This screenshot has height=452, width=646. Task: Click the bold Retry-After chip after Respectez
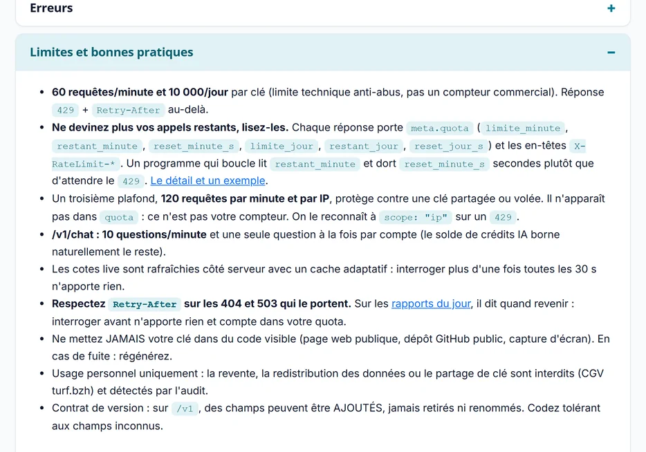point(145,304)
